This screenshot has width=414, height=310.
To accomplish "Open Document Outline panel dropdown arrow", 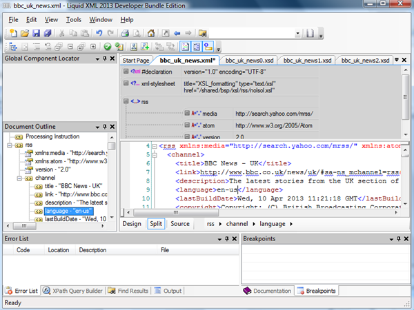I will click(97, 127).
